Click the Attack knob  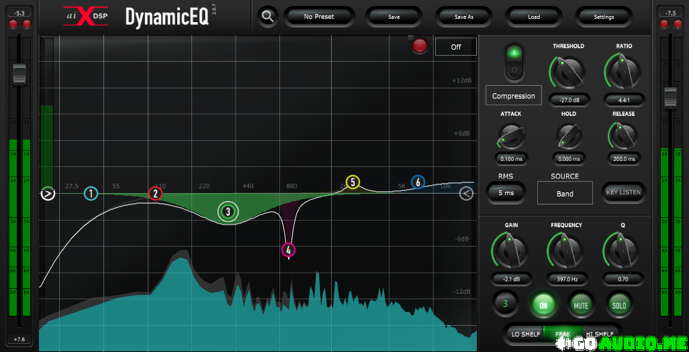pyautogui.click(x=511, y=136)
